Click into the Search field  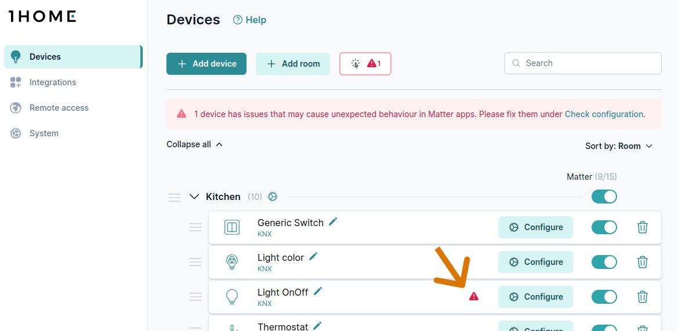(589, 63)
